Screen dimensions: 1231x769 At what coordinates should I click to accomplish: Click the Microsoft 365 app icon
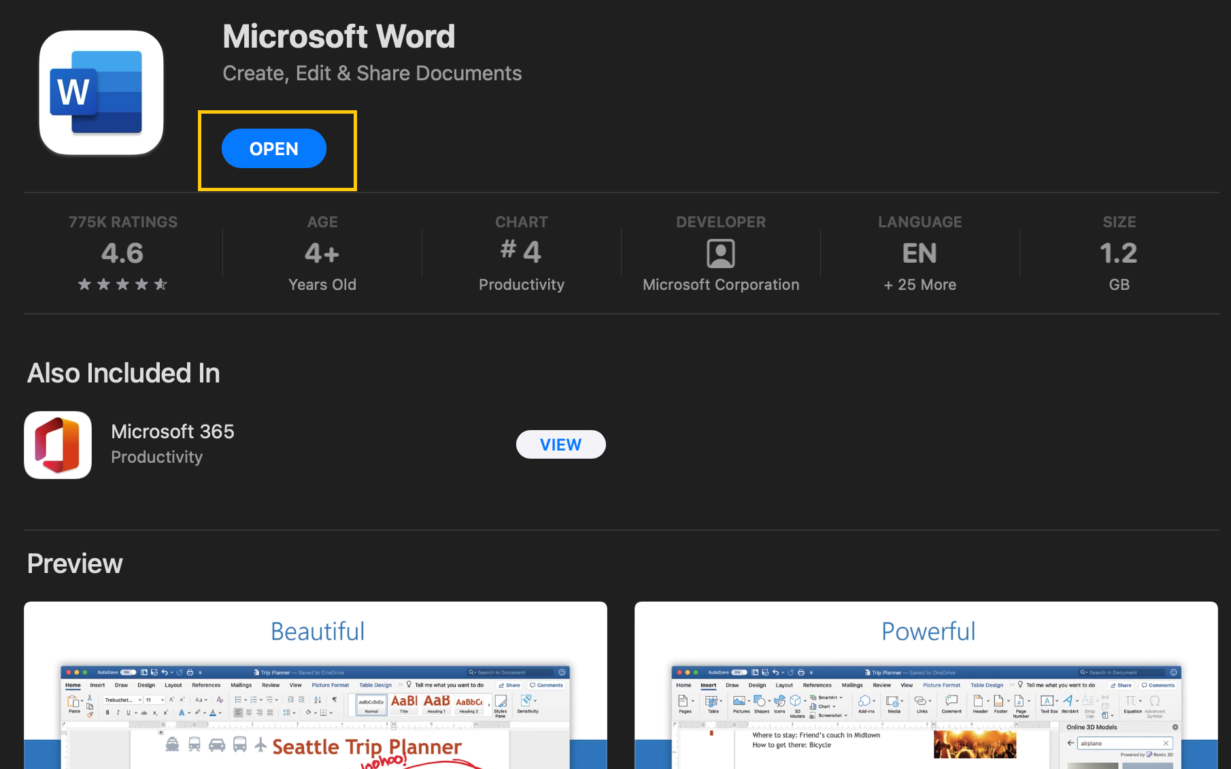[x=58, y=444]
